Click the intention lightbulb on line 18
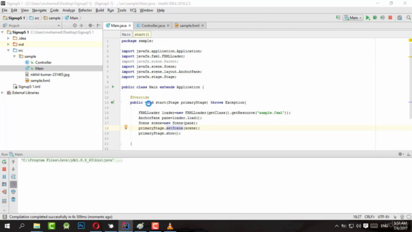The width and height of the screenshot is (412, 232). click(126, 128)
